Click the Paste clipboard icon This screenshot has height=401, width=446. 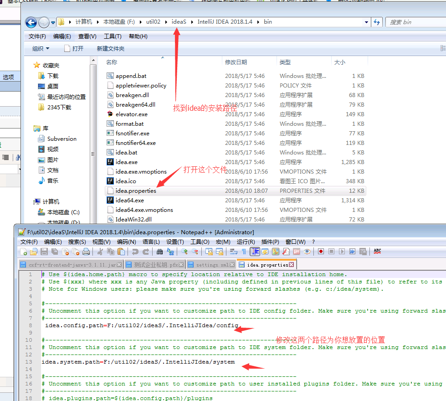(x=121, y=252)
